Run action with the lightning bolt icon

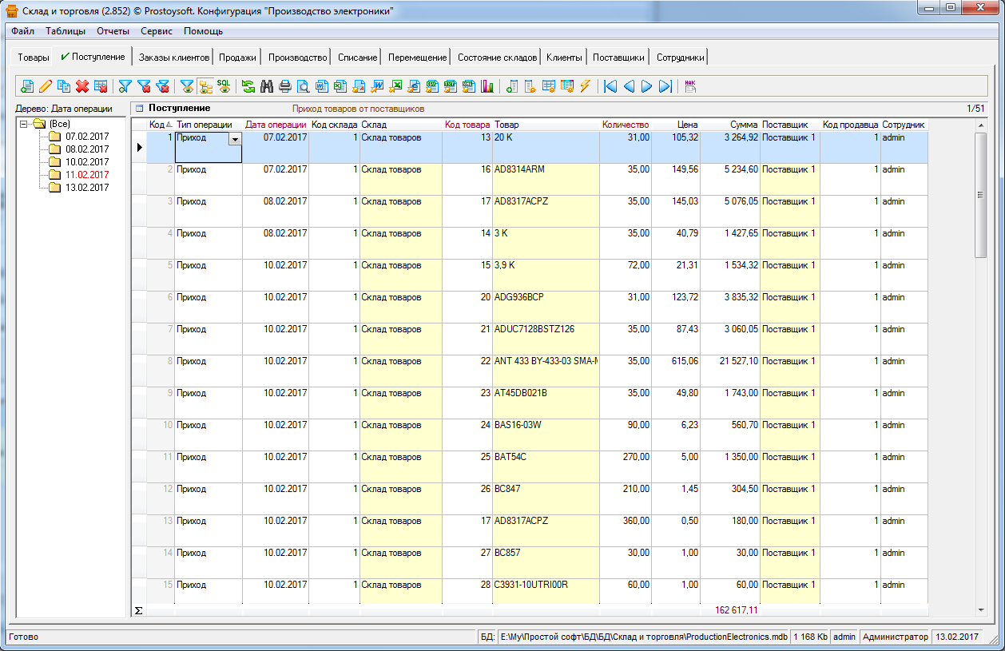pos(586,86)
